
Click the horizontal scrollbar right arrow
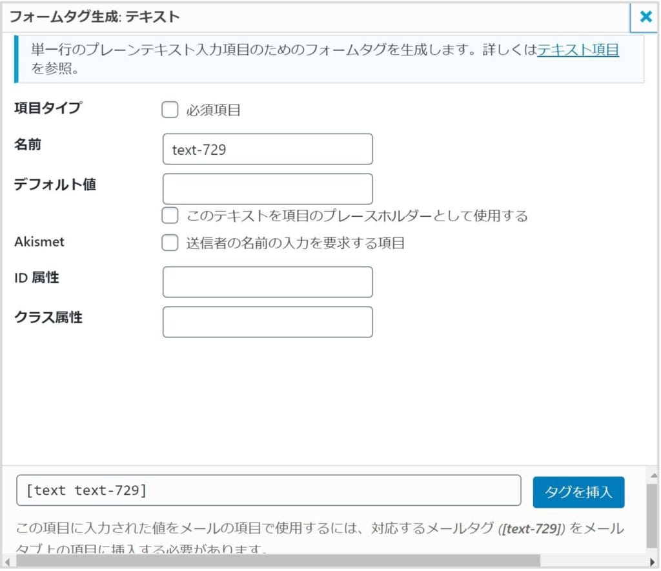(653, 562)
